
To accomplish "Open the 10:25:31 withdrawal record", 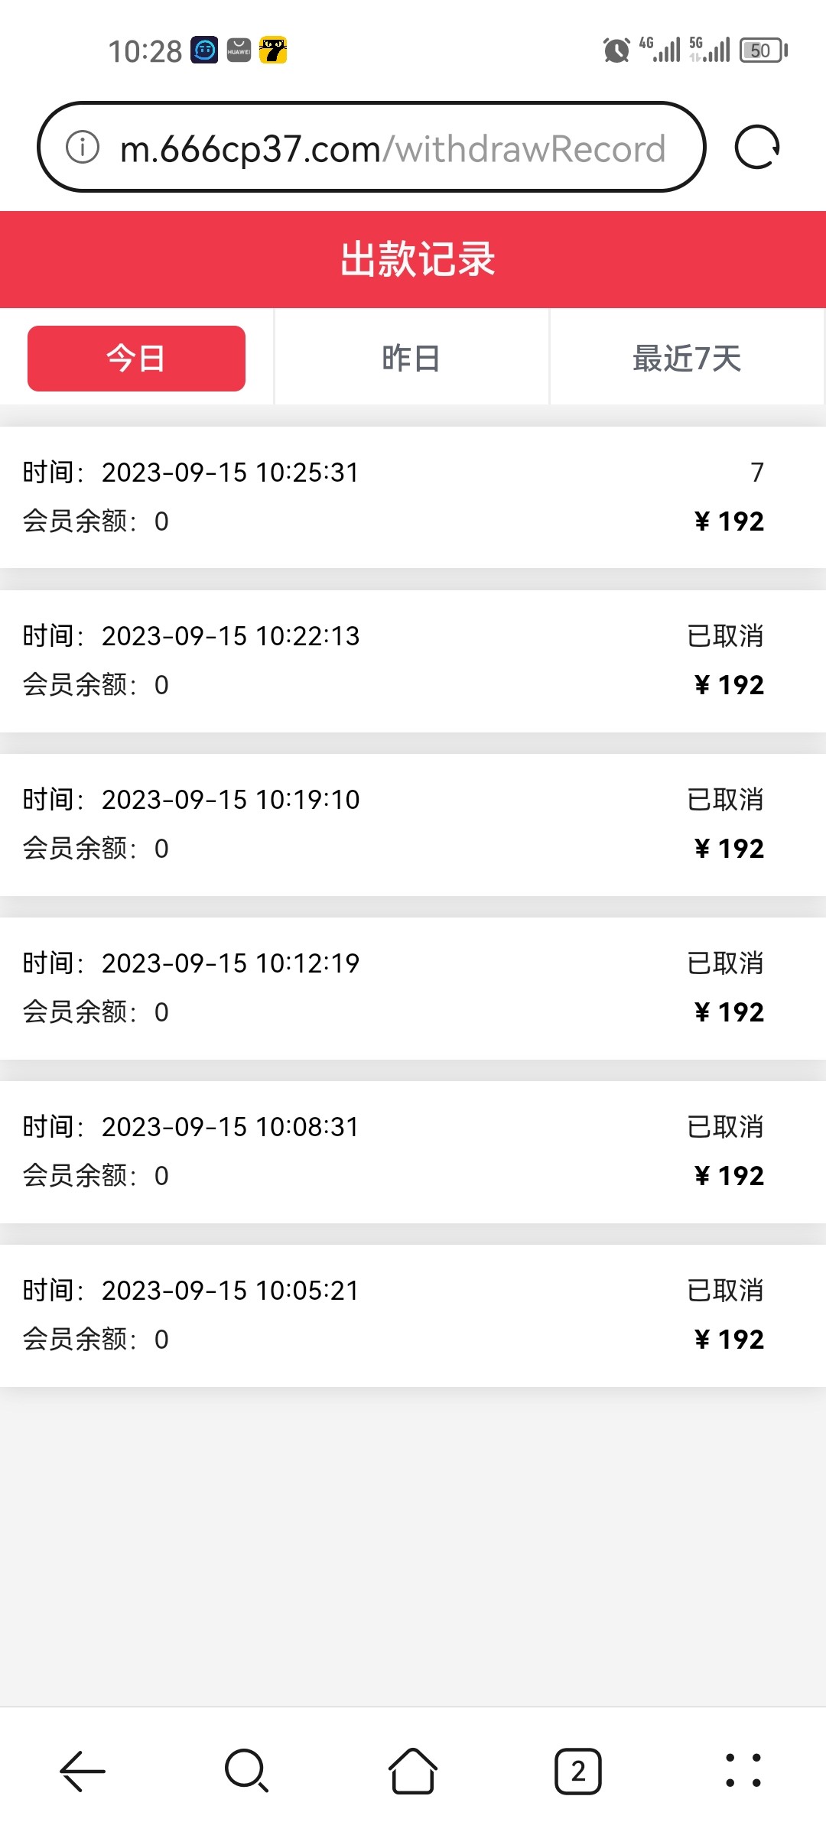I will tap(413, 497).
